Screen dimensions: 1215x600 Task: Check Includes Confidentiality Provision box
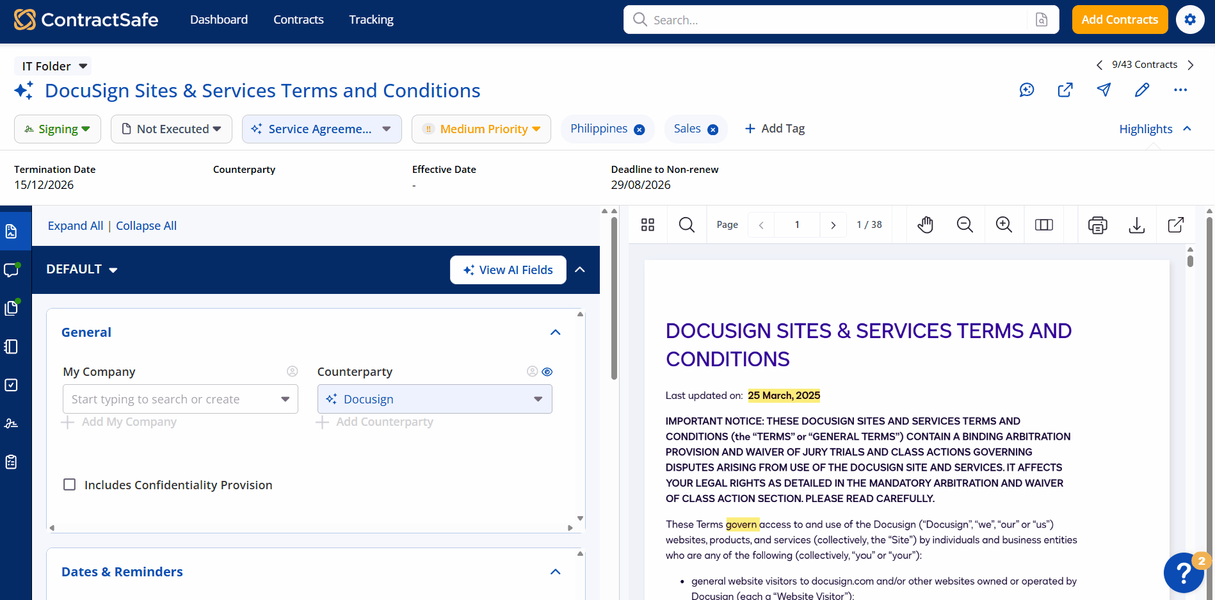[x=70, y=484]
